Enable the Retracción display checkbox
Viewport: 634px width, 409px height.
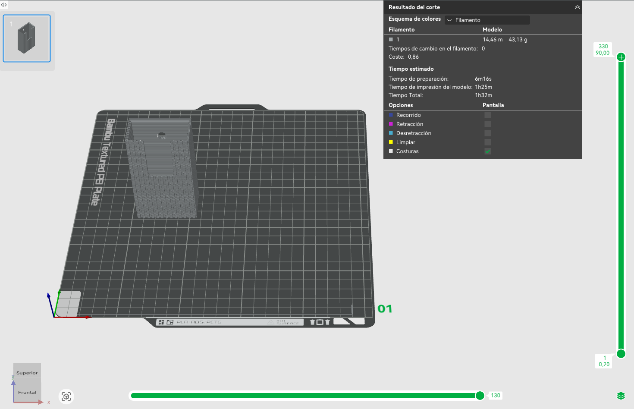[488, 124]
